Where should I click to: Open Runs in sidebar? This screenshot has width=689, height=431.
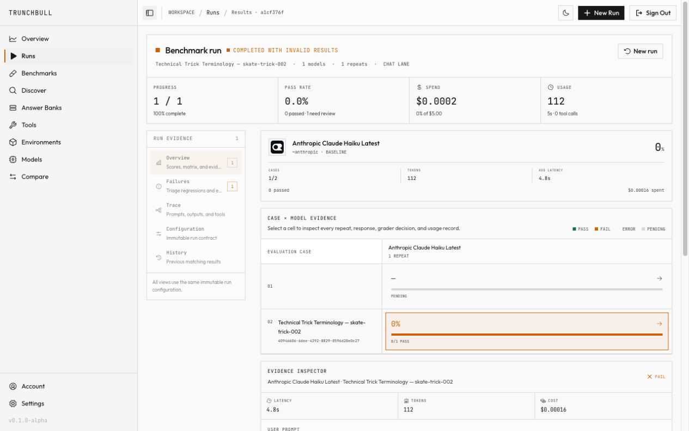(x=68, y=56)
